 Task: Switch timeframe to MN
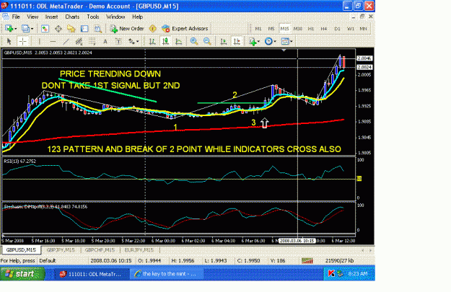tap(363, 28)
